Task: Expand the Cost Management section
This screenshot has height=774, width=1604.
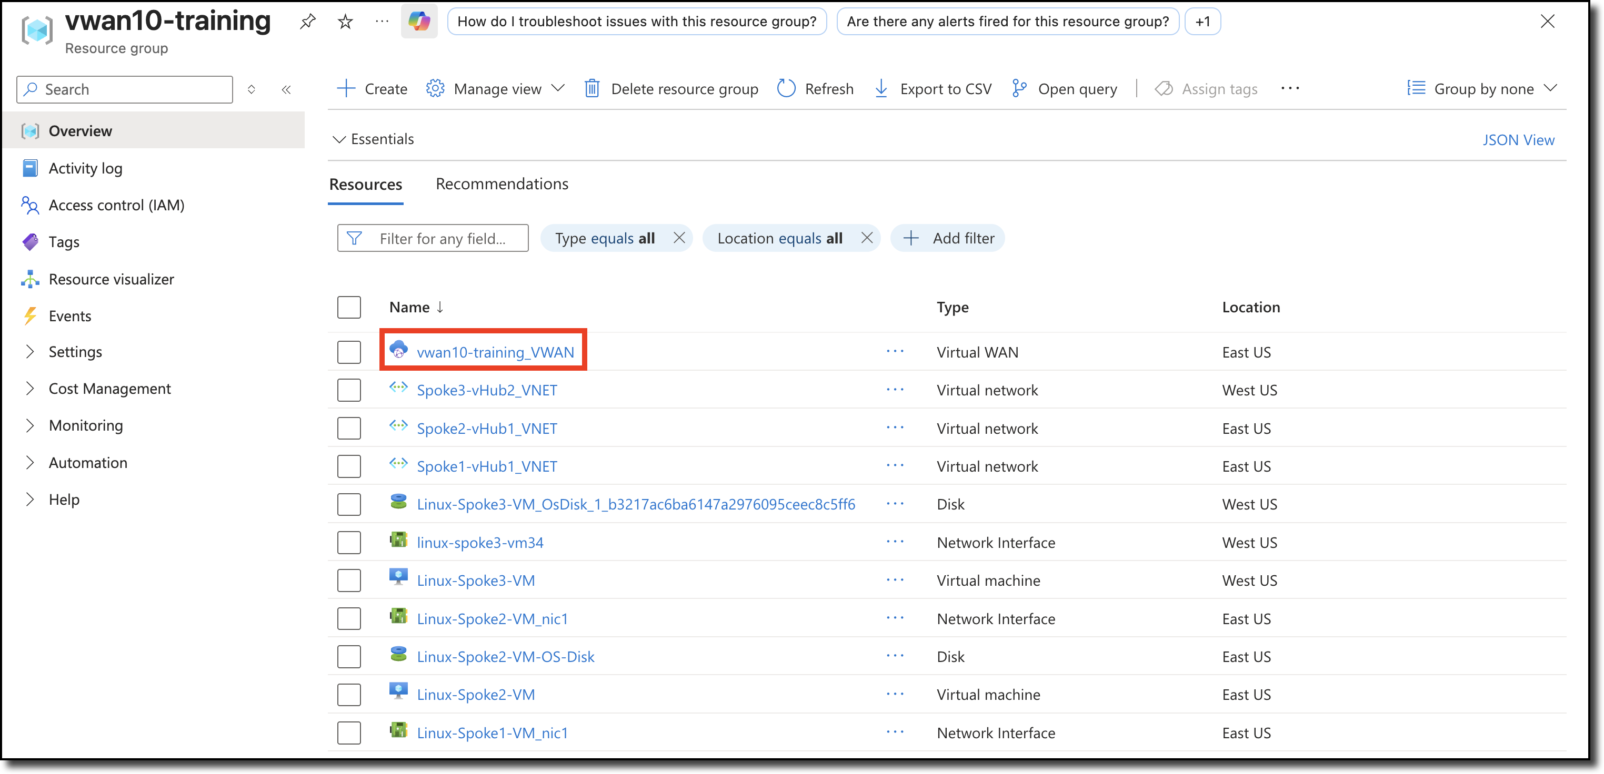Action: [x=109, y=388]
